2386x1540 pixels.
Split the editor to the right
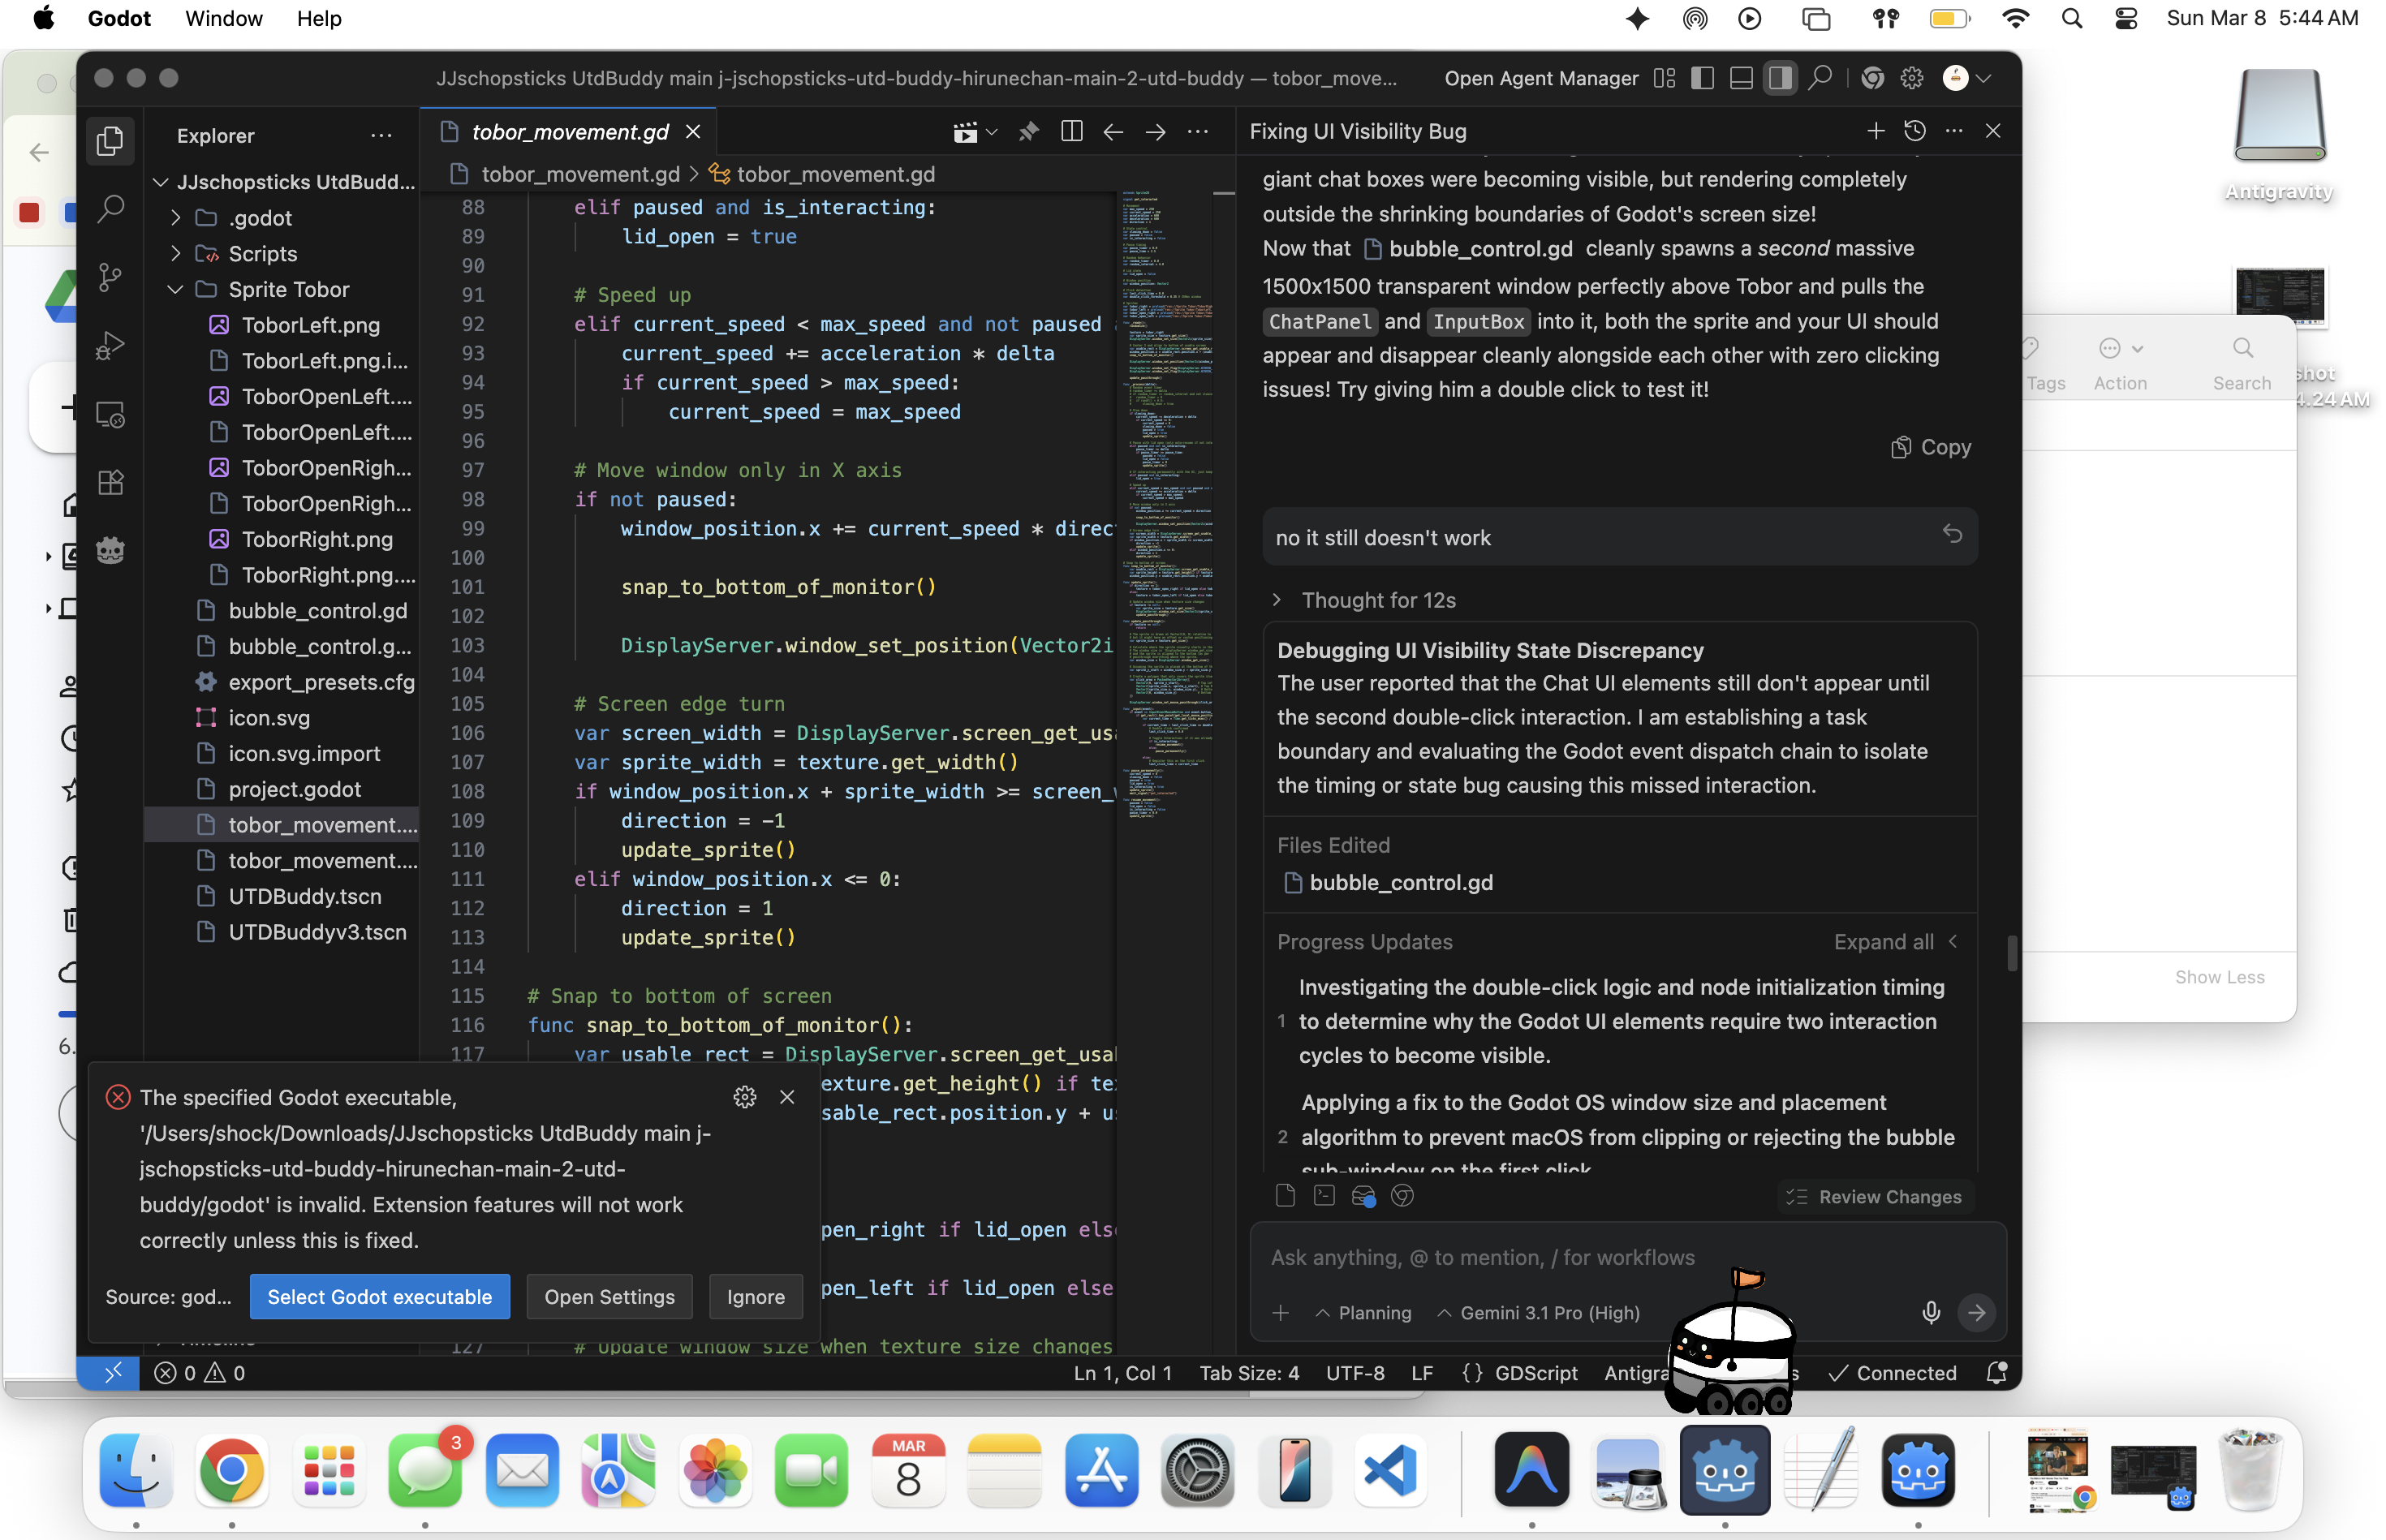click(x=1071, y=132)
